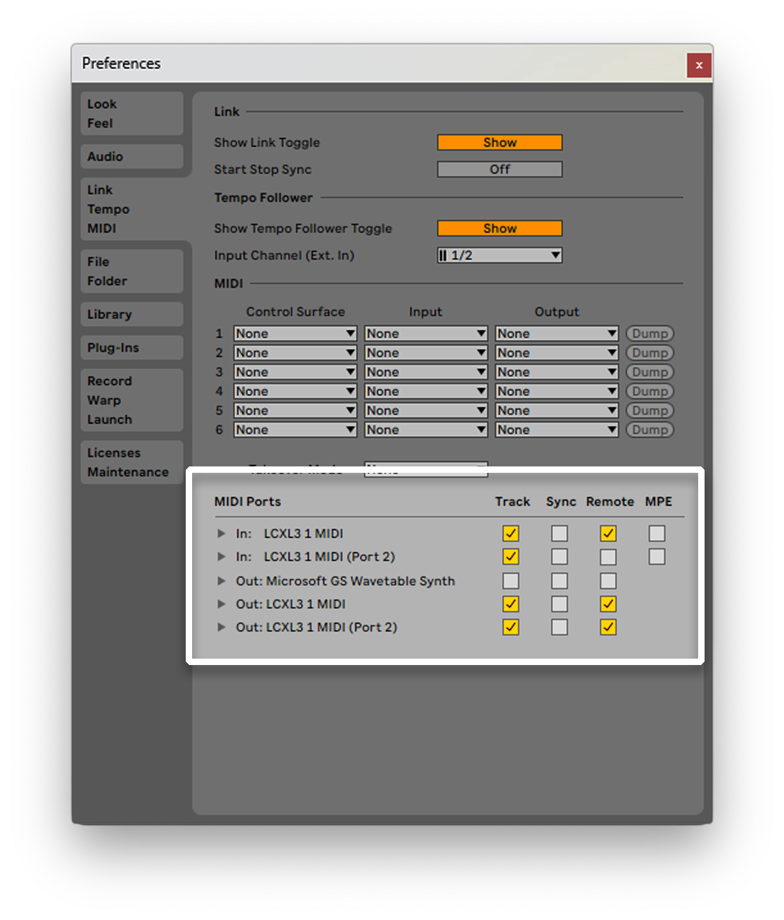
Task: Enable MPE for In: LCXL3 MIDI (Port 2)
Action: pos(657,556)
